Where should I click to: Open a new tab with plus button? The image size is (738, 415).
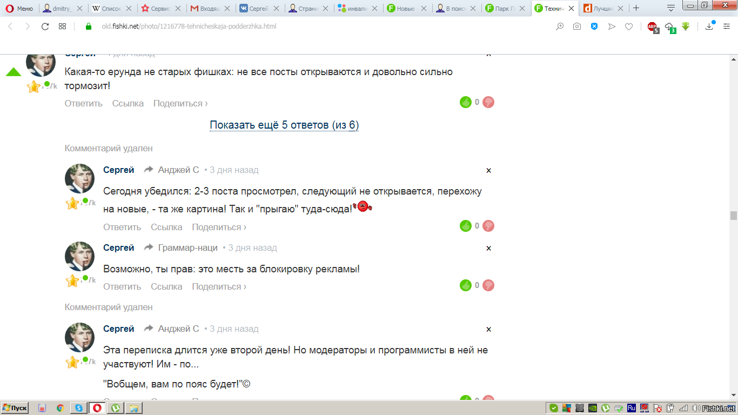636,8
